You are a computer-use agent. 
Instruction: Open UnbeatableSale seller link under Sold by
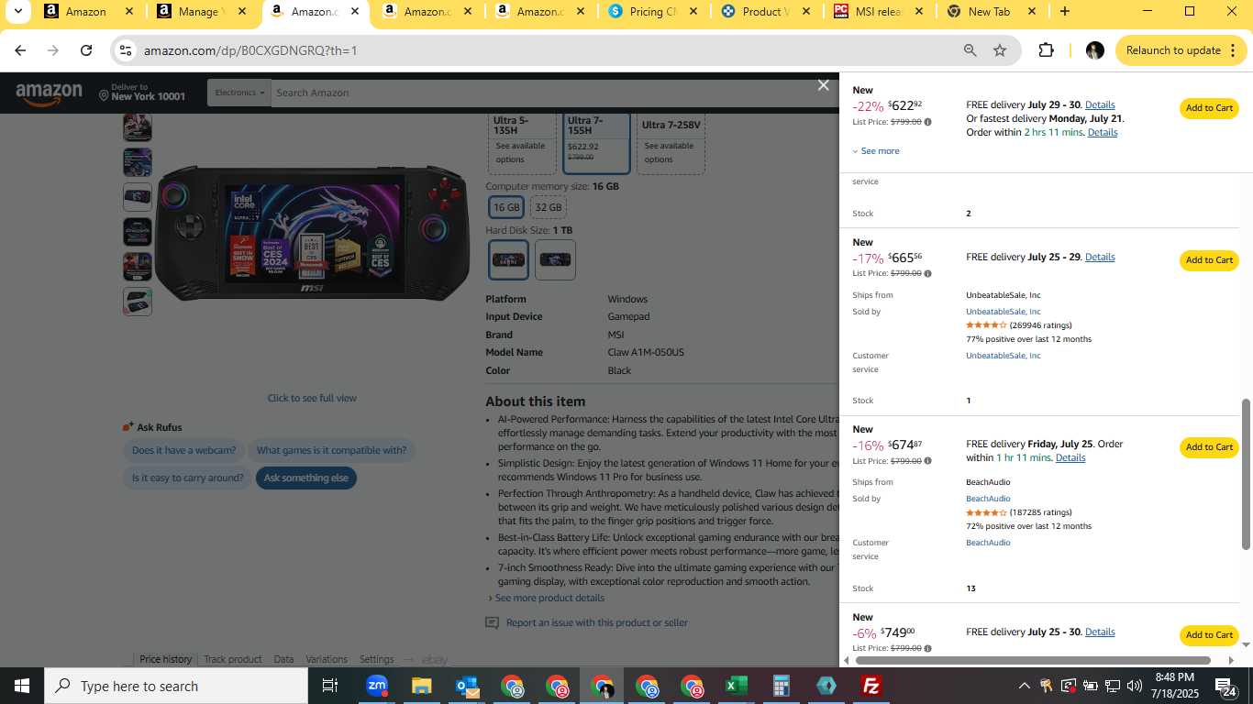coord(1003,312)
